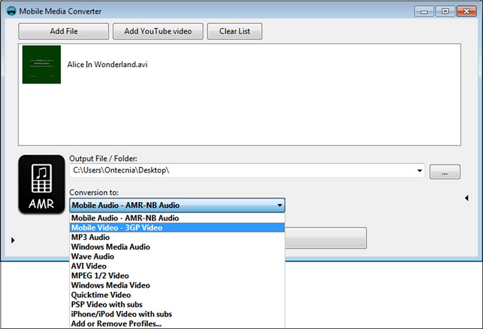Select MP3 Audio from the list

177,237
